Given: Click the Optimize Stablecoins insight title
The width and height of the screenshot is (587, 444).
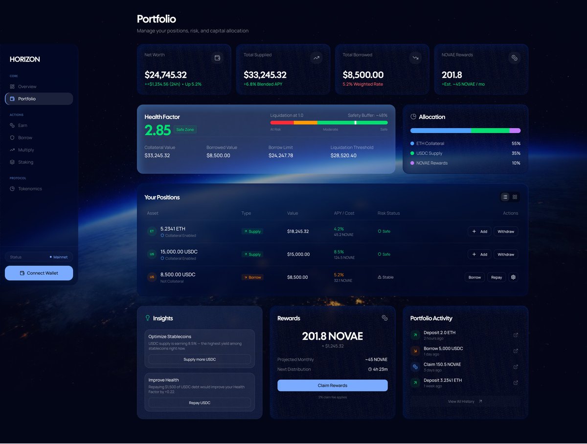Looking at the screenshot, I should tap(170, 336).
